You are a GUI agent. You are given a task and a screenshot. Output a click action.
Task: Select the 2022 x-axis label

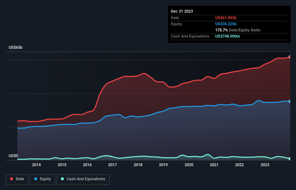239,165
